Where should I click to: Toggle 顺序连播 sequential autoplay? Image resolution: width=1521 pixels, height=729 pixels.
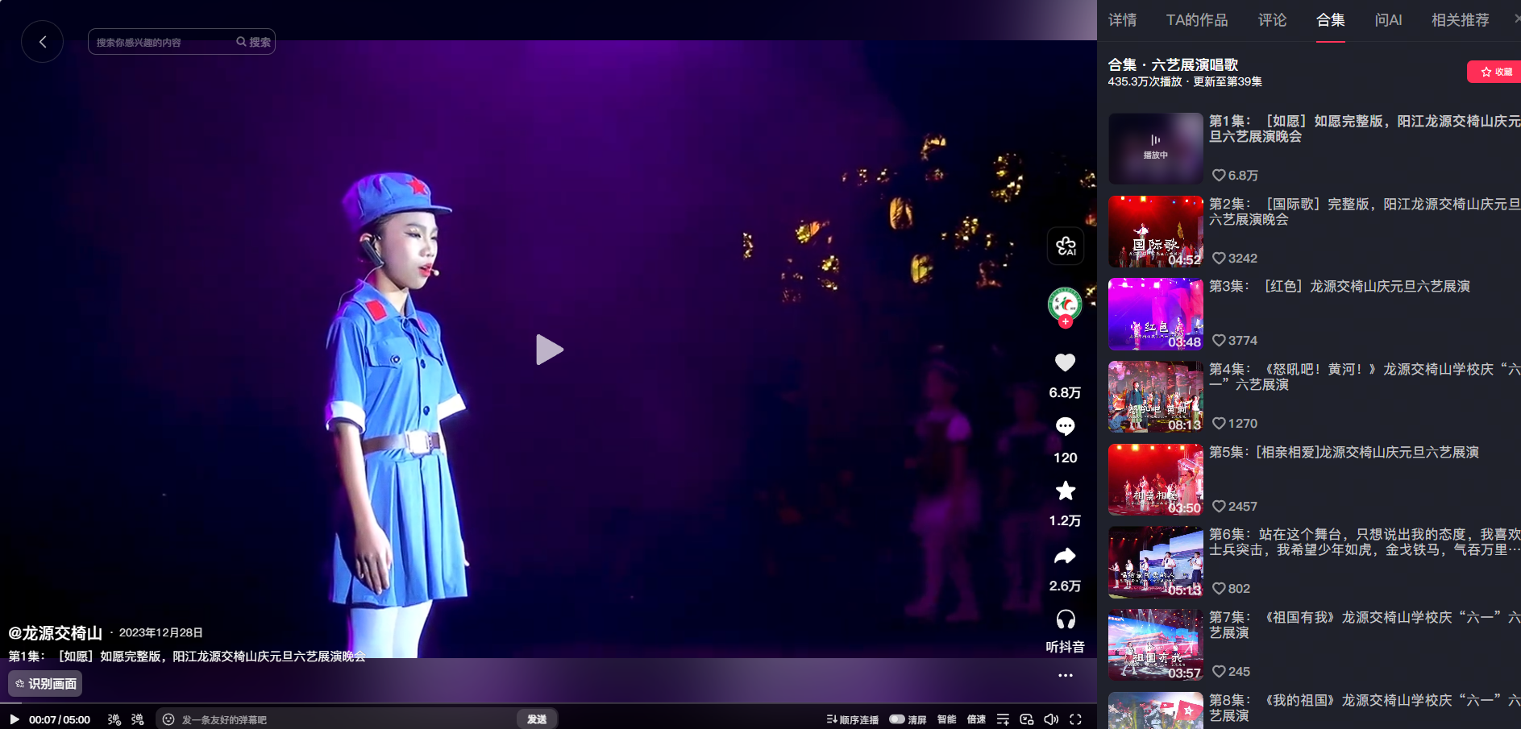tap(852, 719)
